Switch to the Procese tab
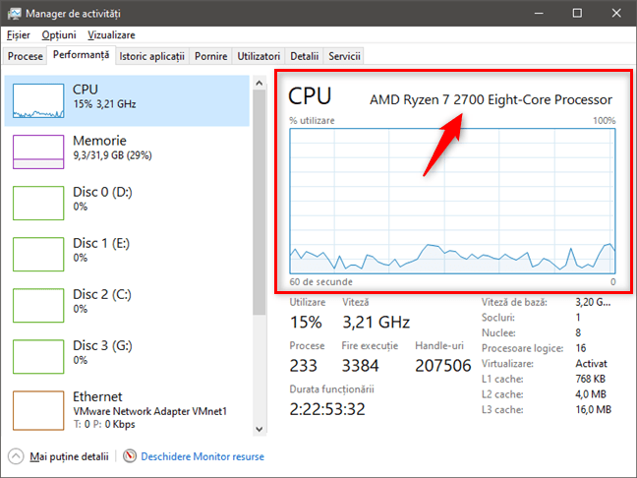This screenshot has width=637, height=478. [x=26, y=56]
